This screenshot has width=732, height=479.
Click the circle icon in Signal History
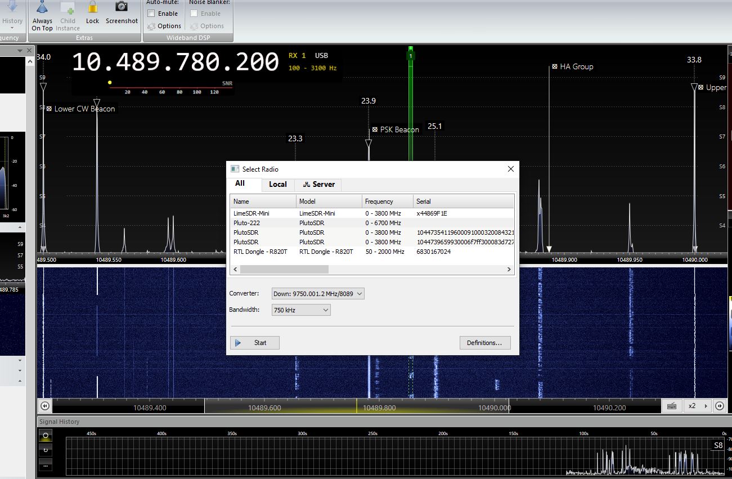(46, 437)
